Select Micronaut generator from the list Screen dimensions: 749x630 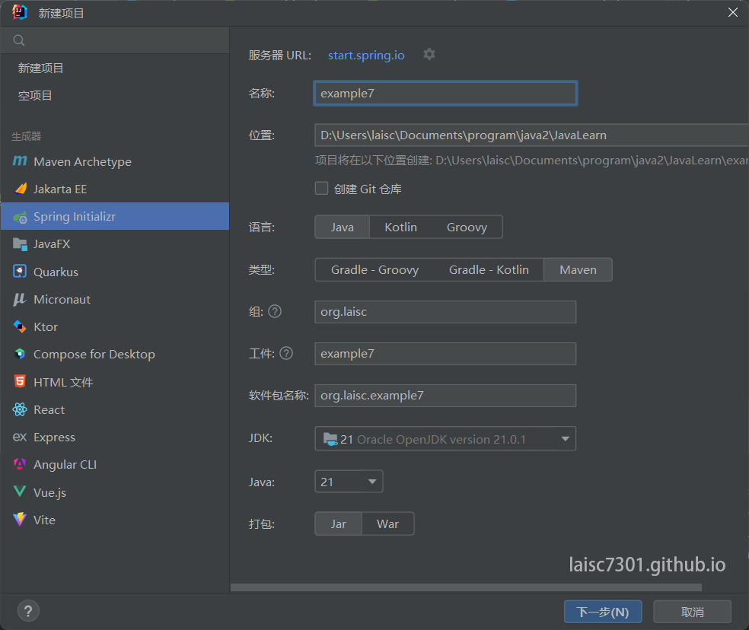pyautogui.click(x=62, y=299)
